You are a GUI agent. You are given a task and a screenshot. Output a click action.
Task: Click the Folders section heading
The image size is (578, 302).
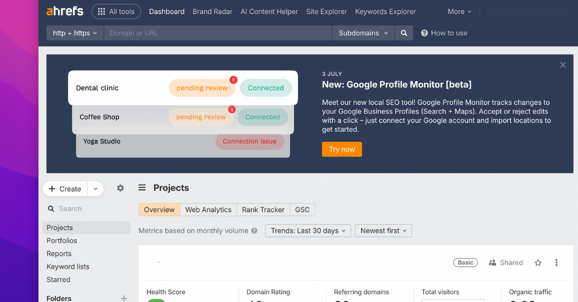[x=59, y=298]
